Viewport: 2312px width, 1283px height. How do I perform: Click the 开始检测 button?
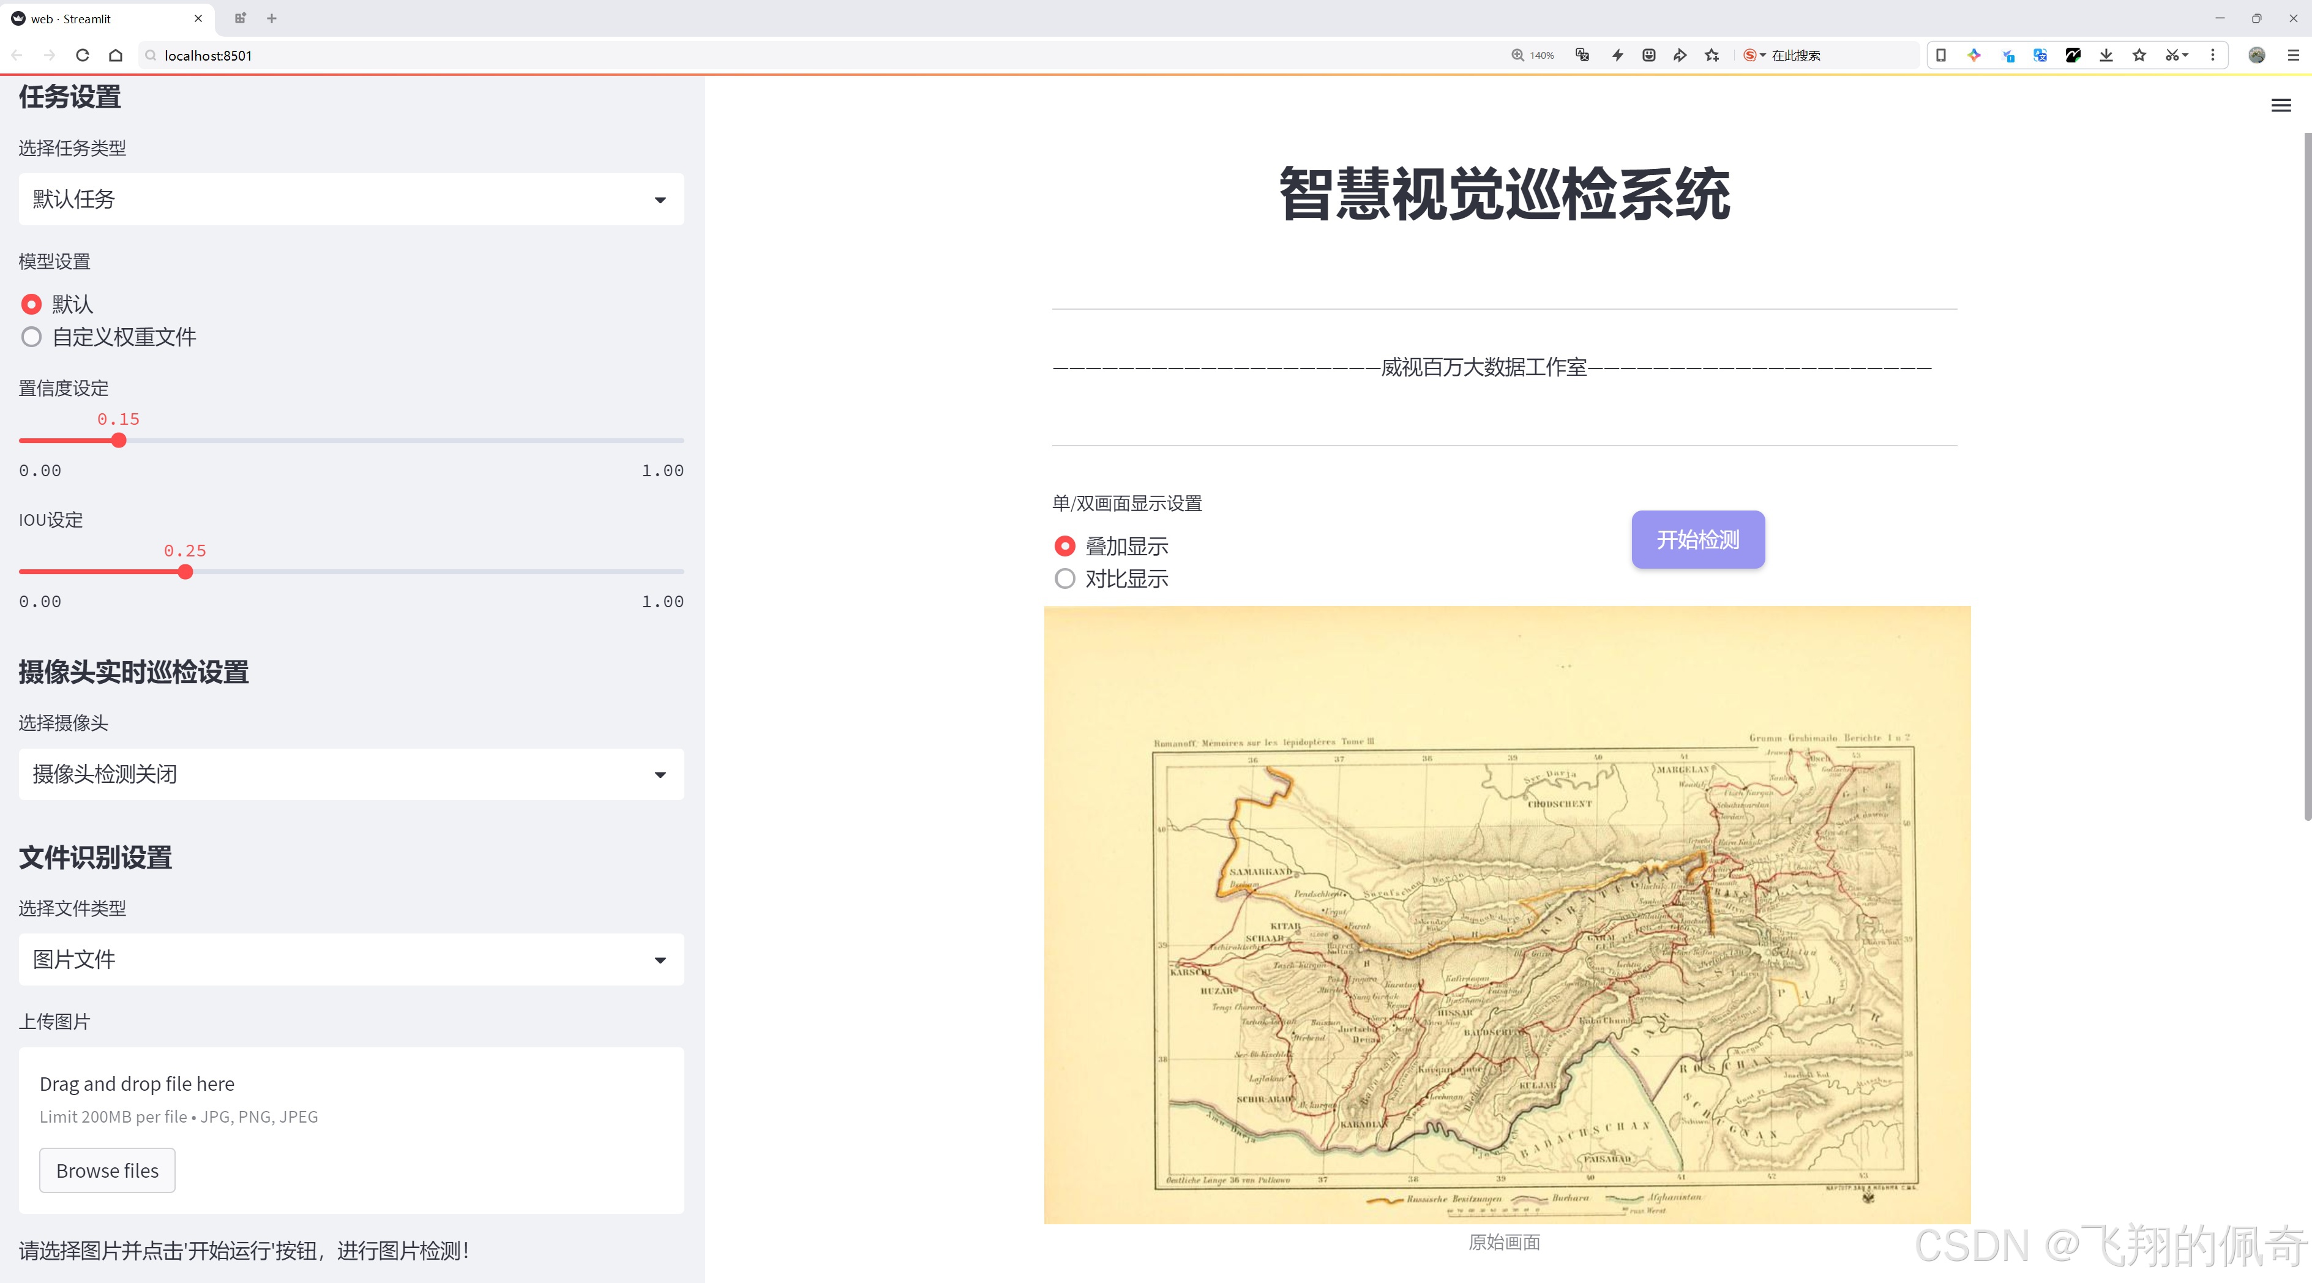(x=1698, y=539)
